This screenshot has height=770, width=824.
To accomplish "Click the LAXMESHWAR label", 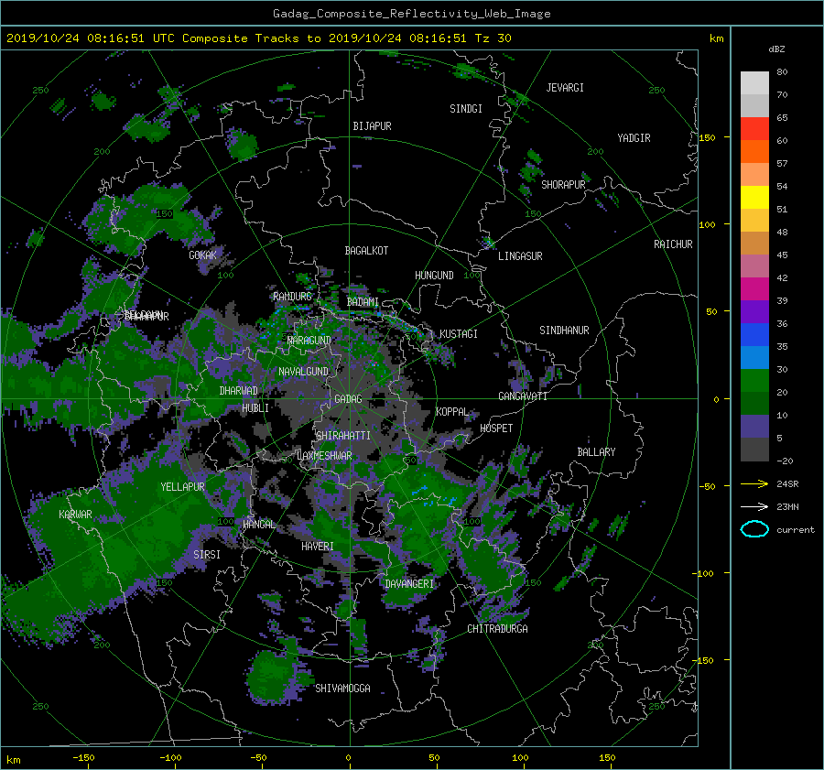I will click(324, 456).
